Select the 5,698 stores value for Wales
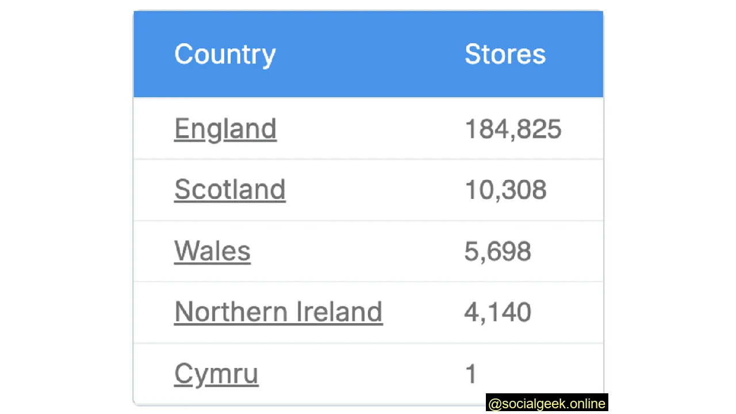This screenshot has height=414, width=736. coord(497,251)
